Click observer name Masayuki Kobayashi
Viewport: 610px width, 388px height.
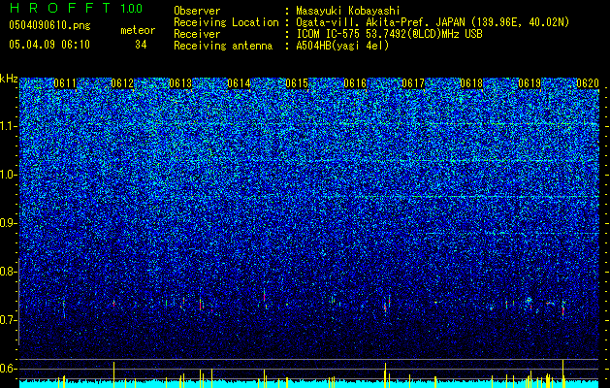coord(348,11)
